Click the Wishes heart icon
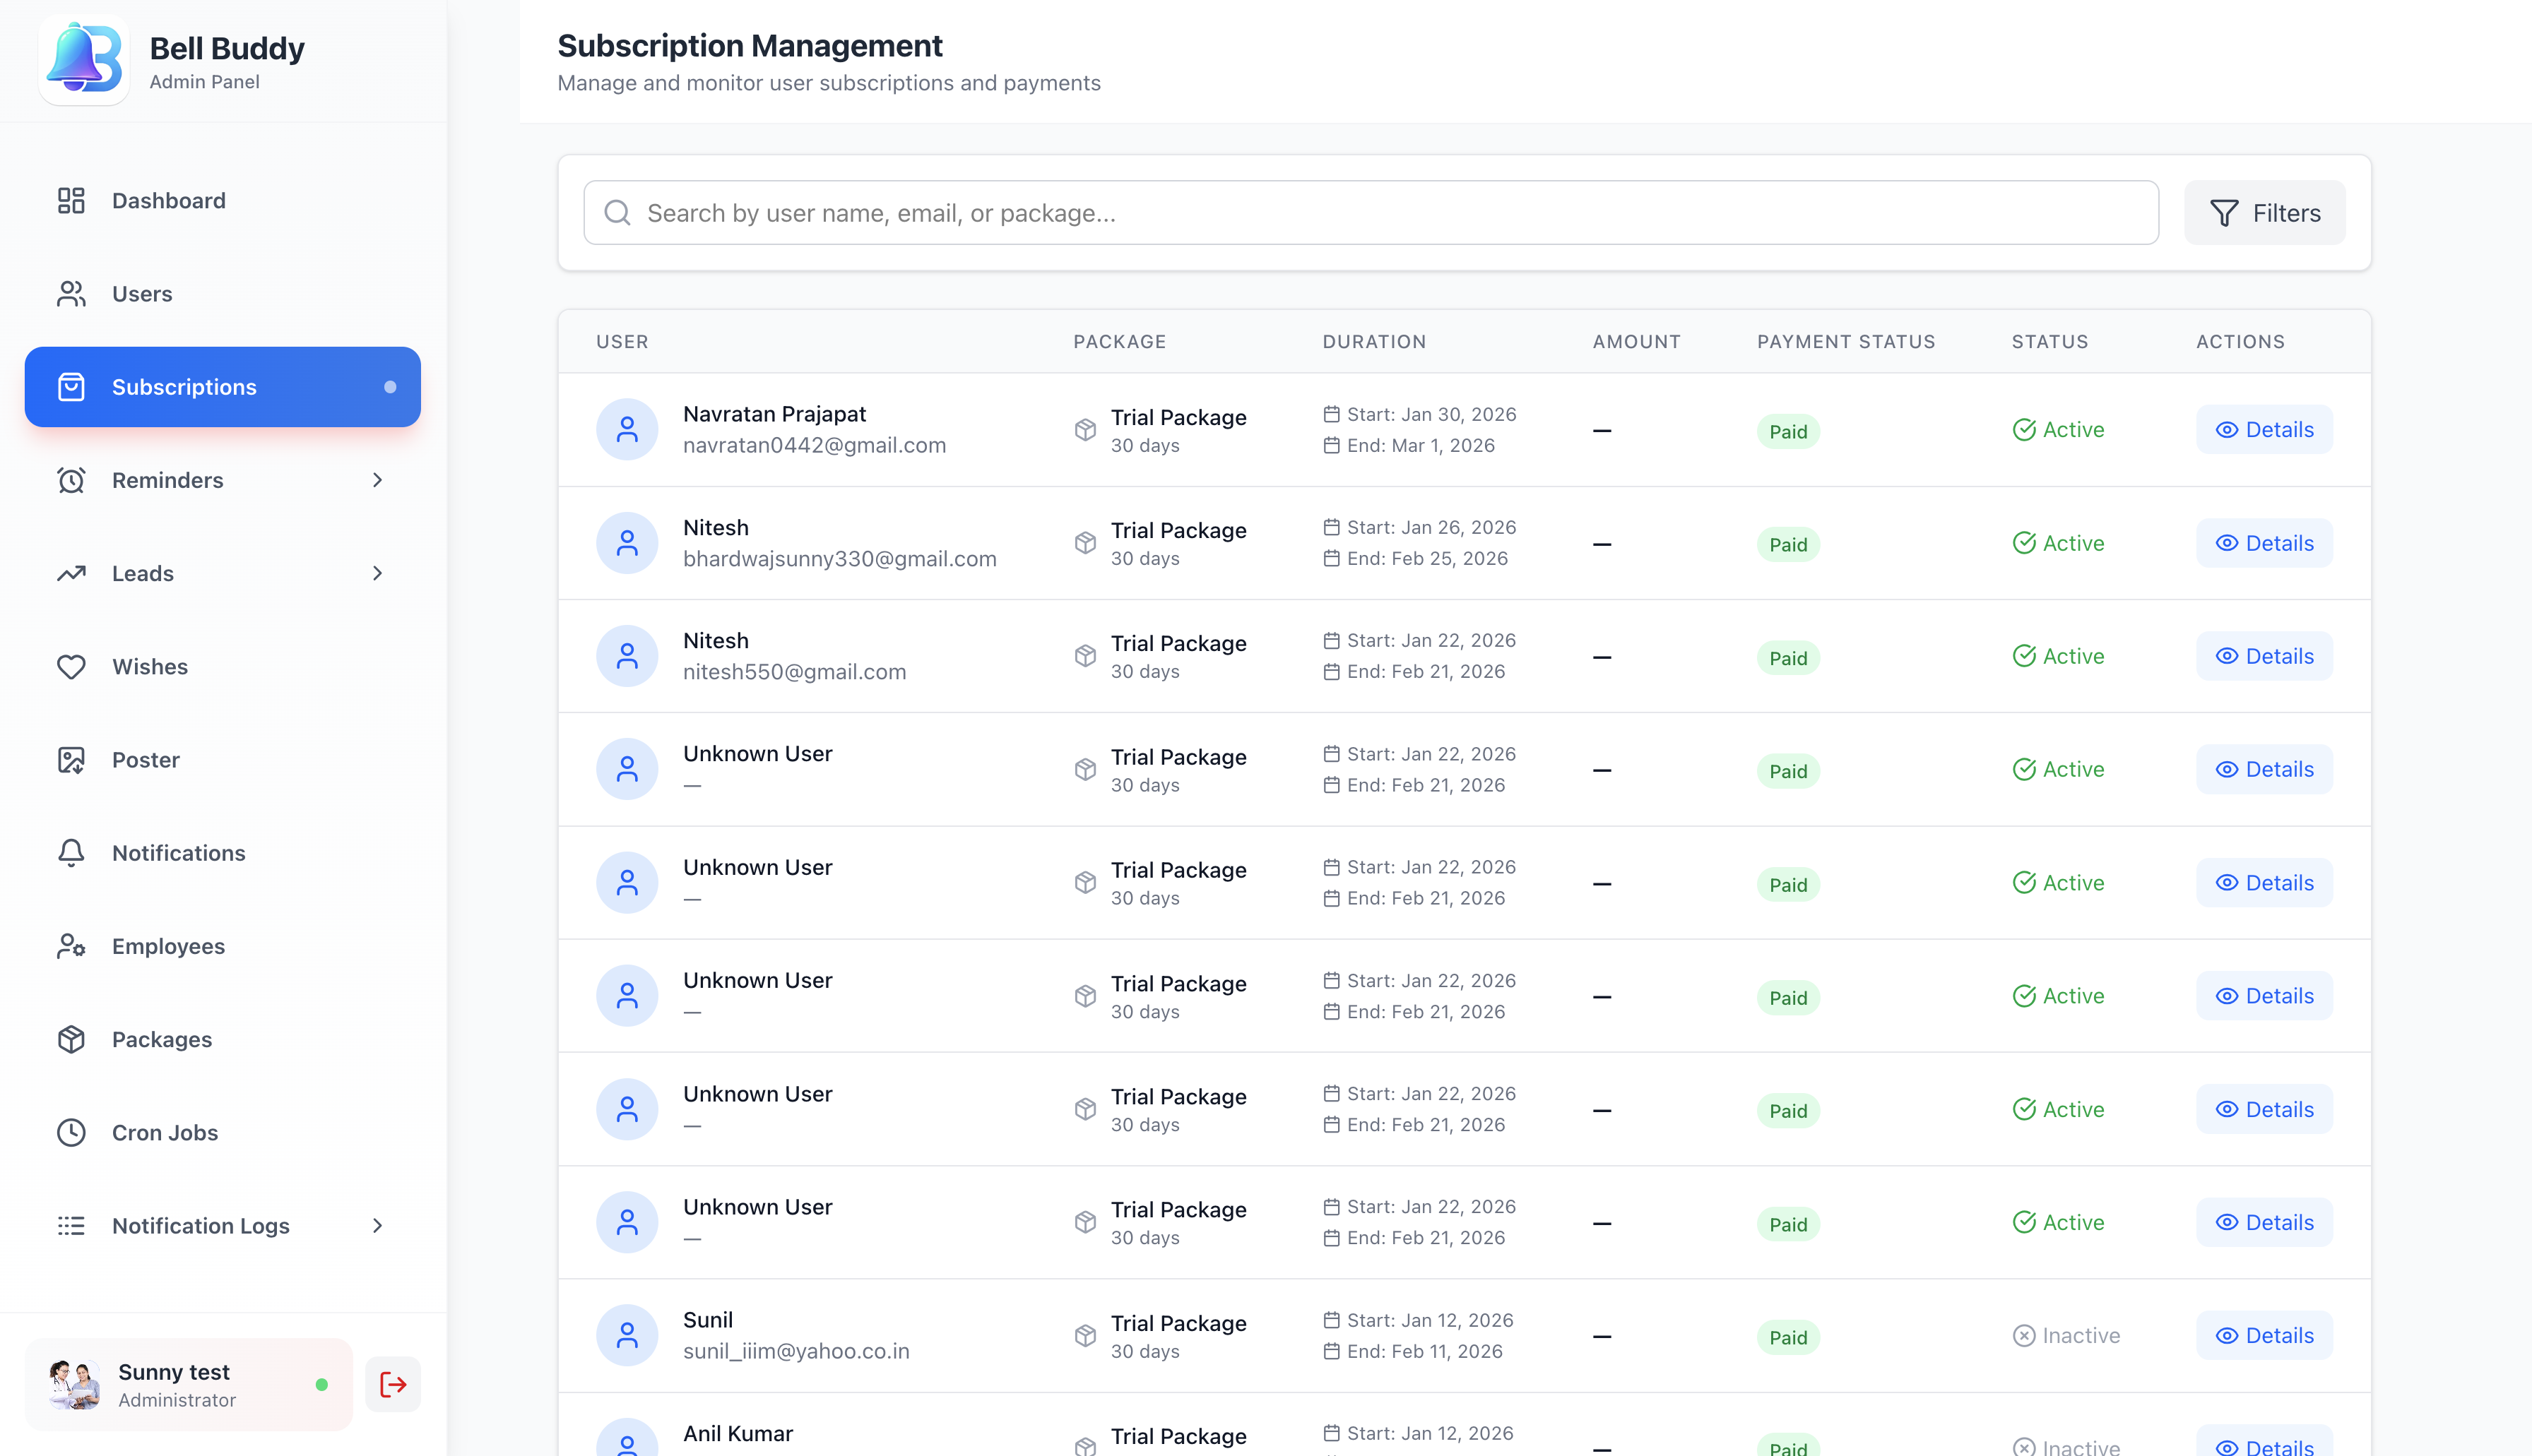Screen dimensions: 2532x1456 pos(71,666)
